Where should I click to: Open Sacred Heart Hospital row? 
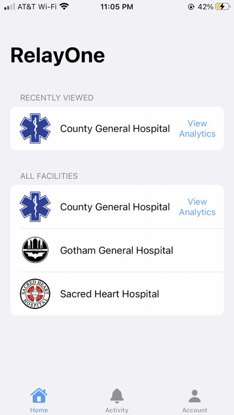click(117, 294)
